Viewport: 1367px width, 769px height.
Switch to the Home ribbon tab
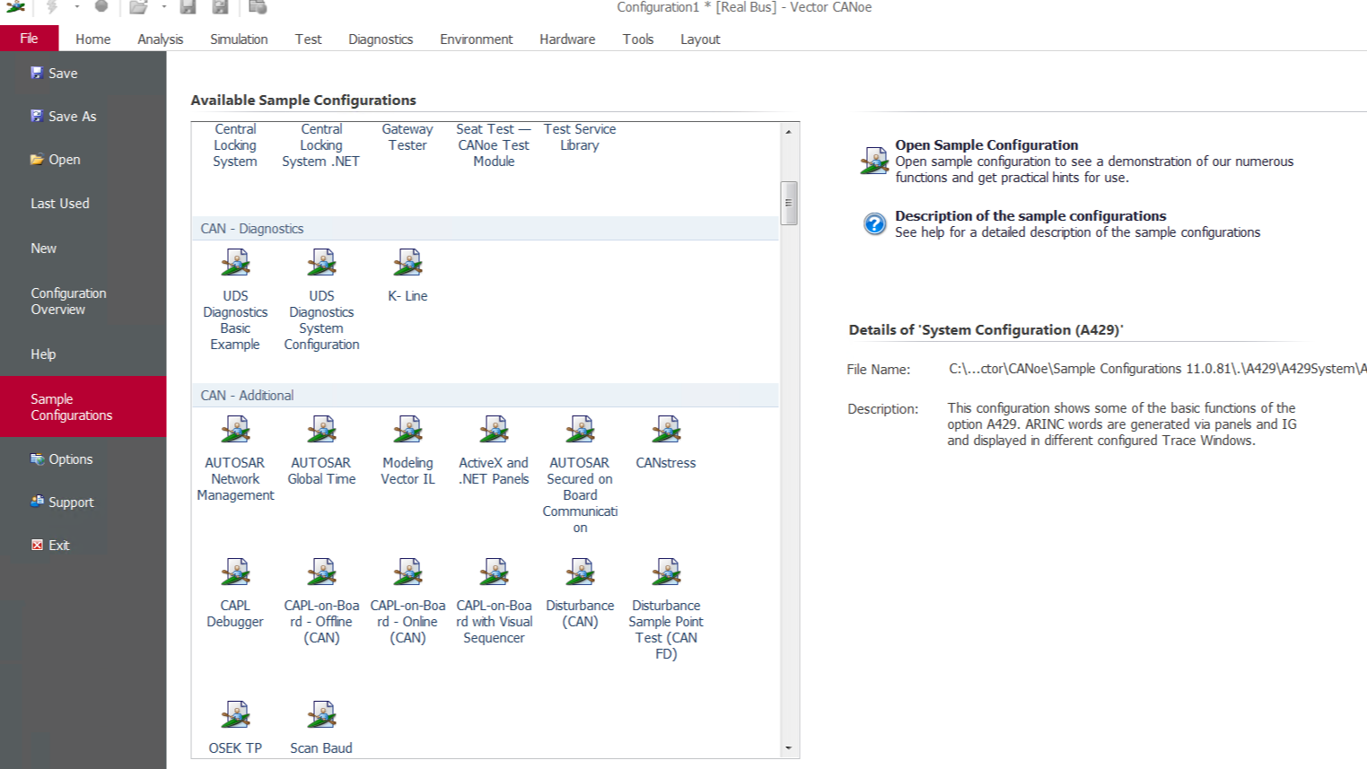click(x=93, y=39)
